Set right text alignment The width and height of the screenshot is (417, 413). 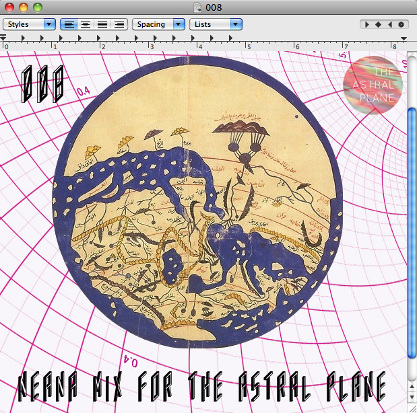(119, 24)
